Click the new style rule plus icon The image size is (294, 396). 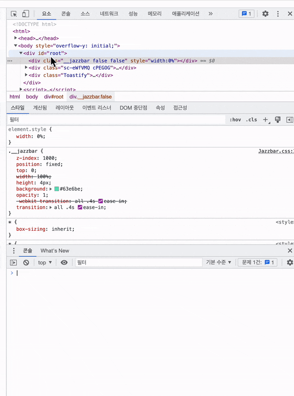pyautogui.click(x=266, y=120)
